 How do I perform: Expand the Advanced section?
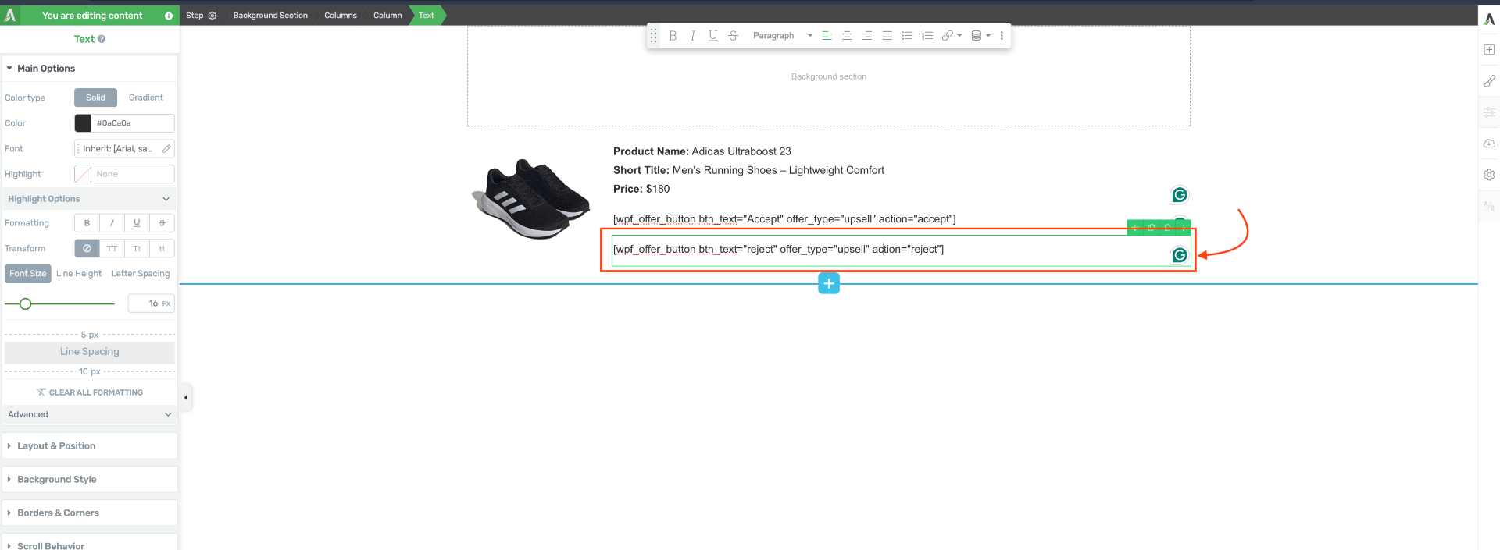(90, 414)
